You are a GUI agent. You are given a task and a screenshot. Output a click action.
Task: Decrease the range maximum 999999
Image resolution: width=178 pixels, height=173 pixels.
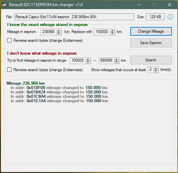[x=116, y=62]
